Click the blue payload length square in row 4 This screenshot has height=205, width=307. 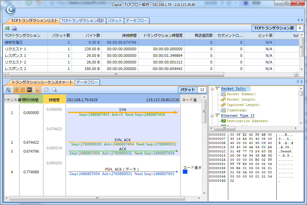pyautogui.click(x=185, y=172)
